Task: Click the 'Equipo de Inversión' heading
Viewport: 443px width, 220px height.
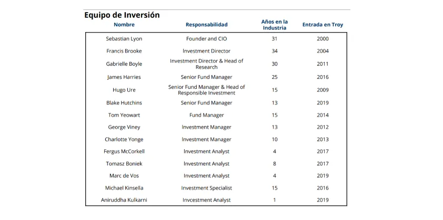Action: pyautogui.click(x=122, y=15)
